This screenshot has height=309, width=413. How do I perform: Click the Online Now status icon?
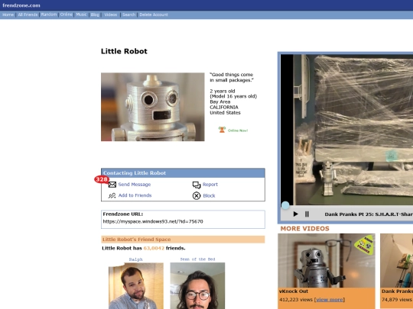click(x=222, y=130)
